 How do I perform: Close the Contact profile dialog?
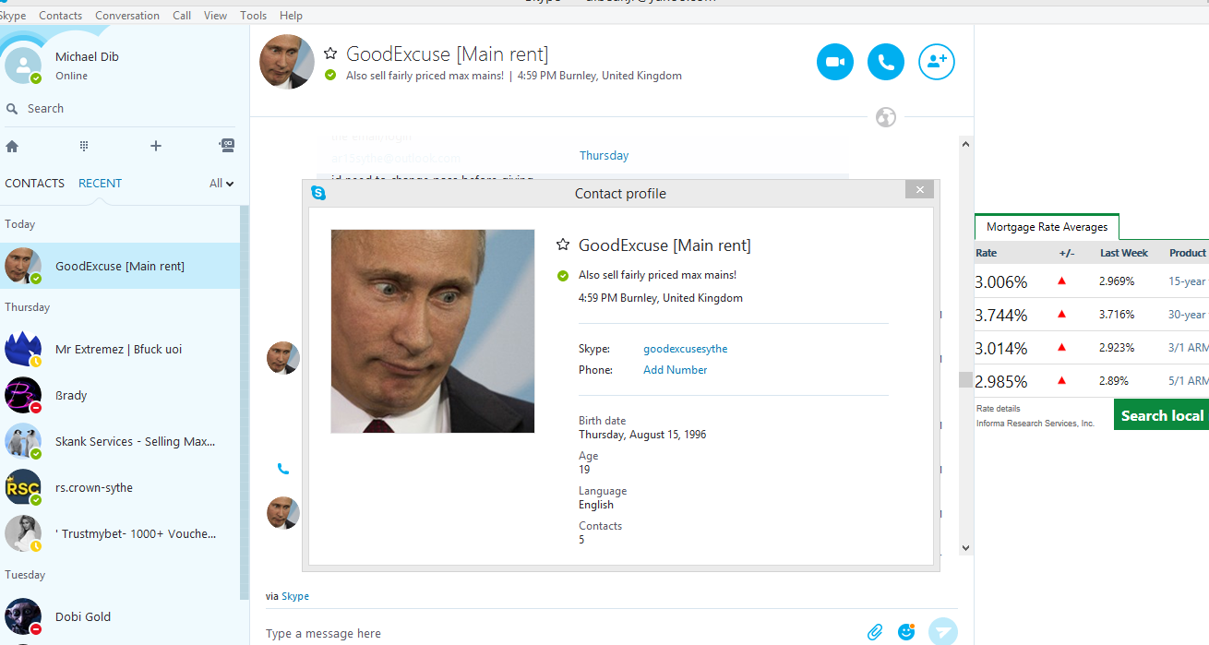click(919, 190)
